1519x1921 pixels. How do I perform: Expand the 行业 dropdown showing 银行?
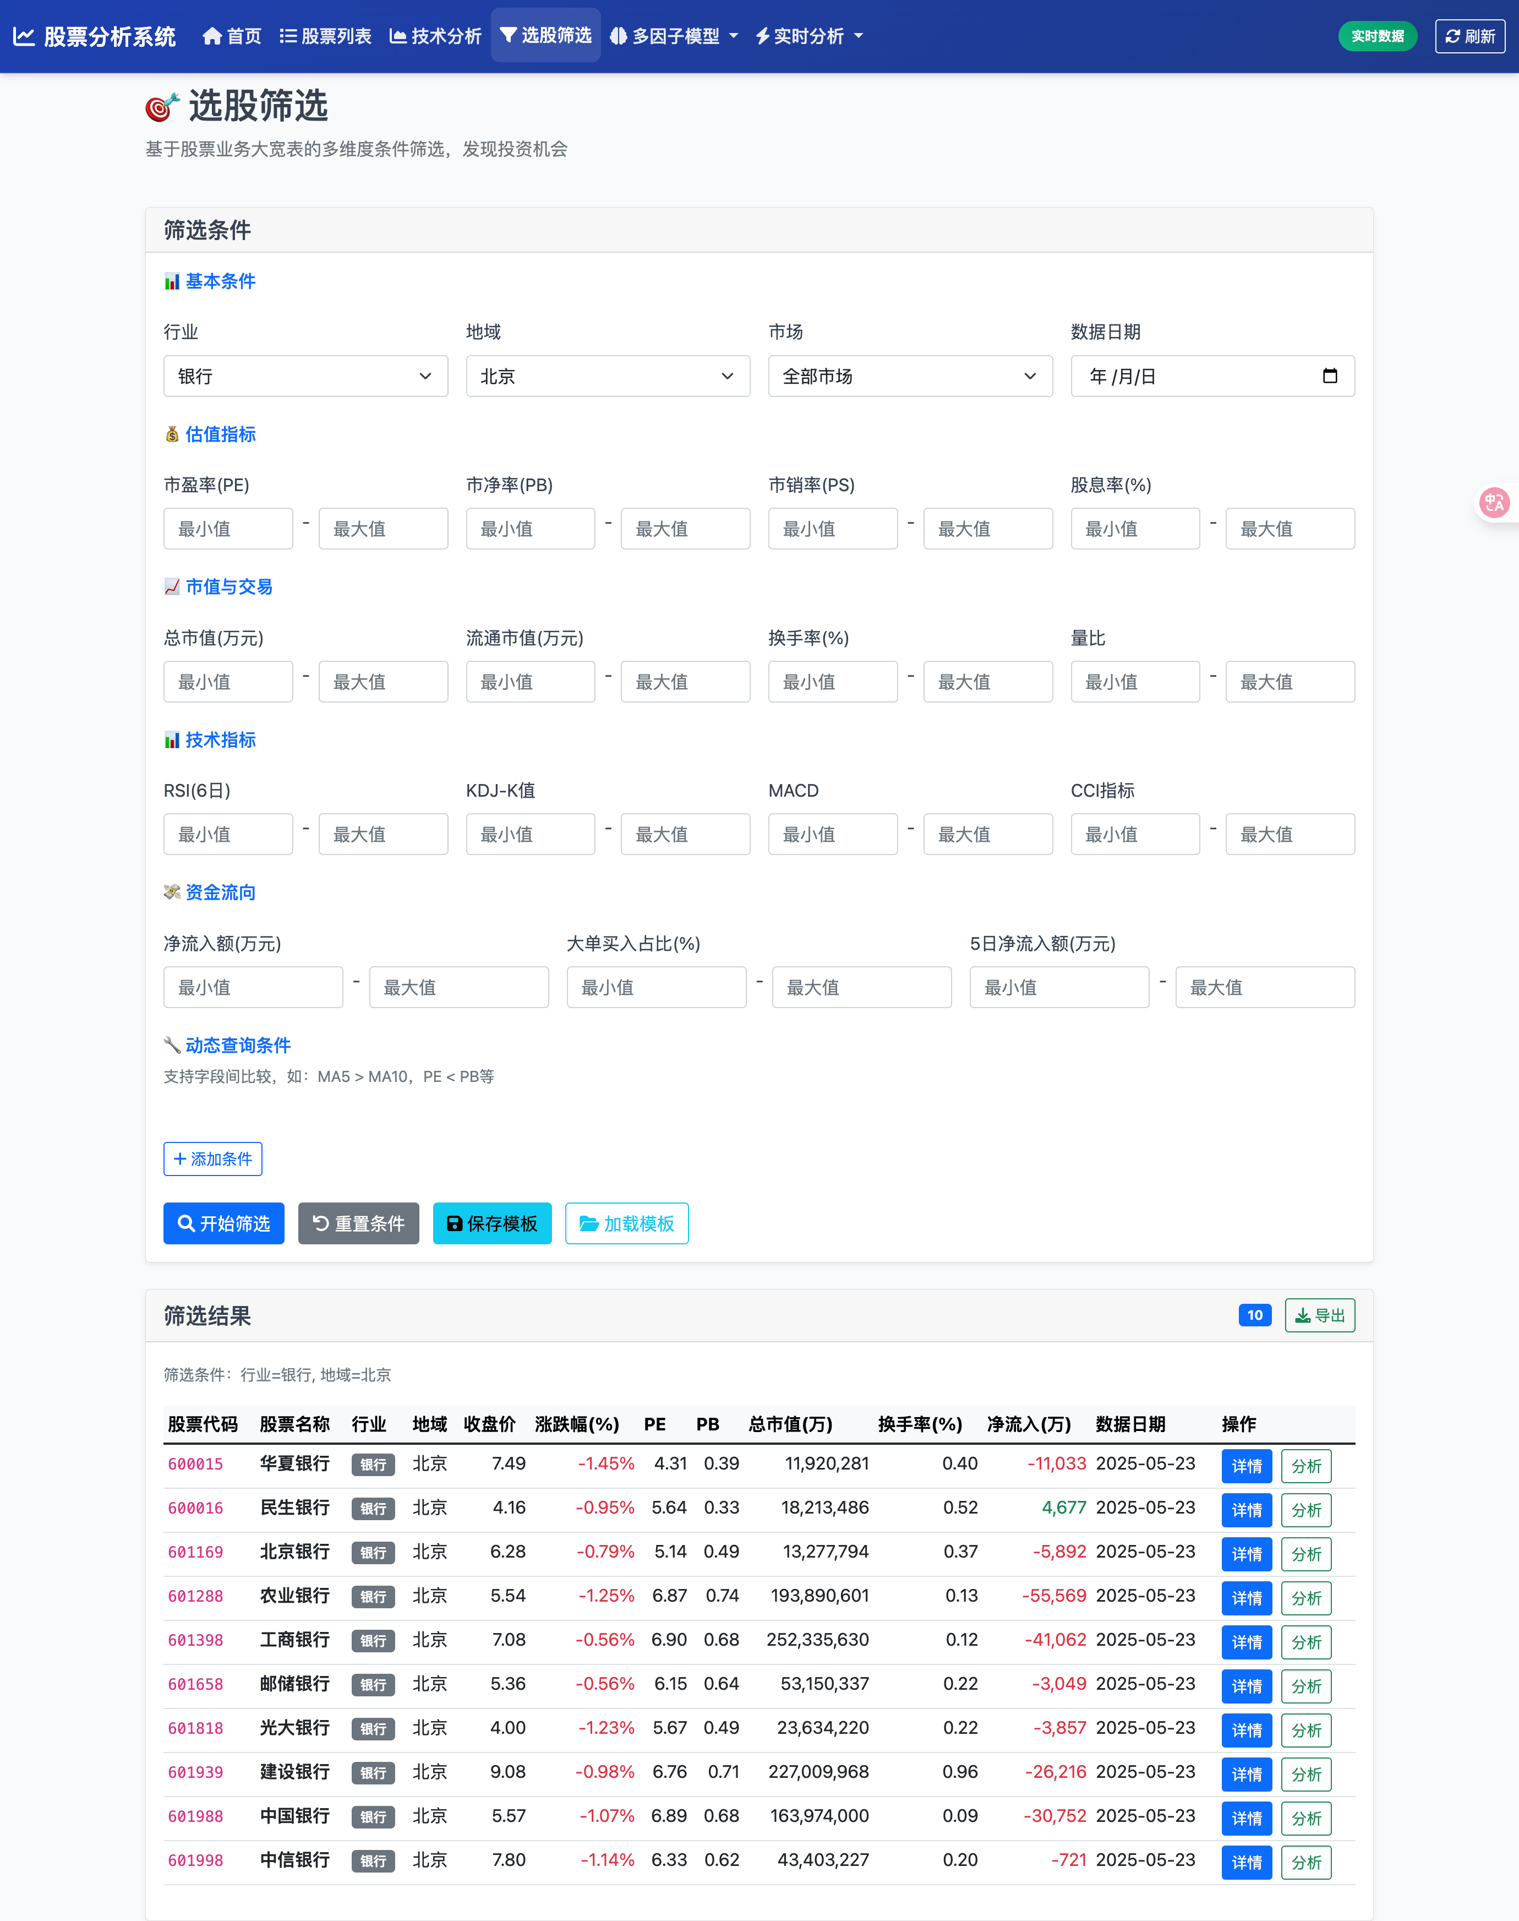(305, 377)
